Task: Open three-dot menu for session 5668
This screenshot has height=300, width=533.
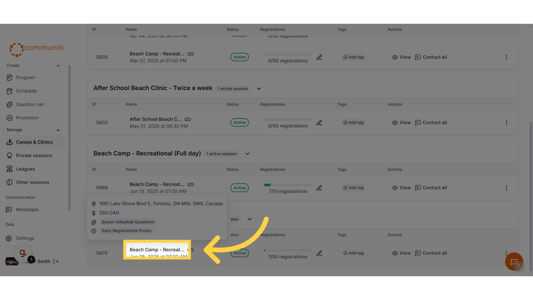Action: [506, 188]
